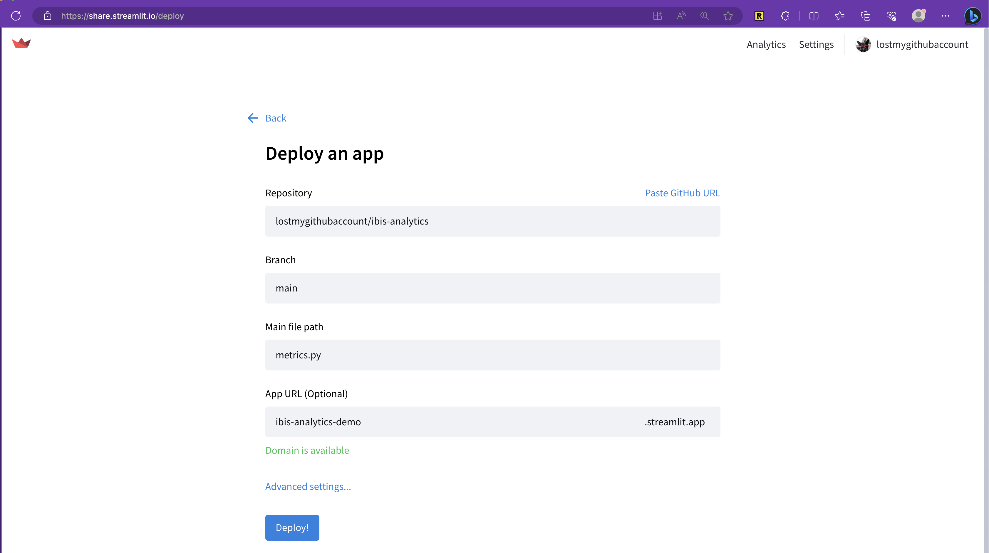Open the Collections icon
989x553 pixels.
tap(865, 16)
